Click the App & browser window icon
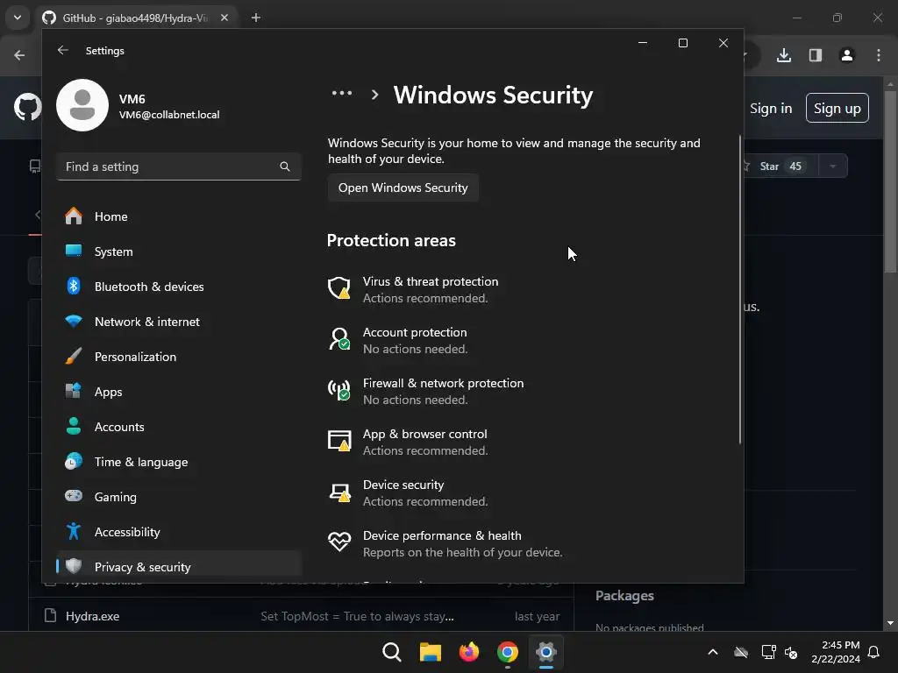The height and width of the screenshot is (673, 898). point(339,441)
